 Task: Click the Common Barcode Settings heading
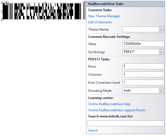[109, 37]
